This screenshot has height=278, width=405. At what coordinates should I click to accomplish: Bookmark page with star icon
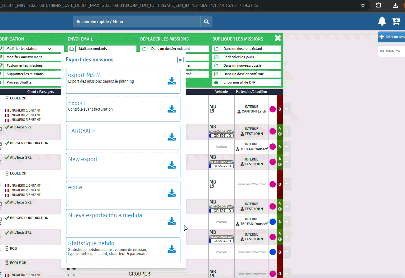[363, 5]
